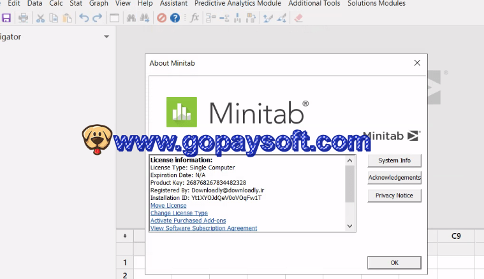Image resolution: width=484 pixels, height=279 pixels.
Task: Open the Stat menu
Action: [x=76, y=3]
